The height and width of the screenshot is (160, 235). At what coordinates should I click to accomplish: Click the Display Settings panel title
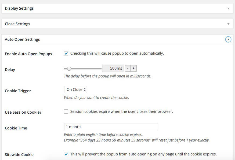pyautogui.click(x=19, y=8)
